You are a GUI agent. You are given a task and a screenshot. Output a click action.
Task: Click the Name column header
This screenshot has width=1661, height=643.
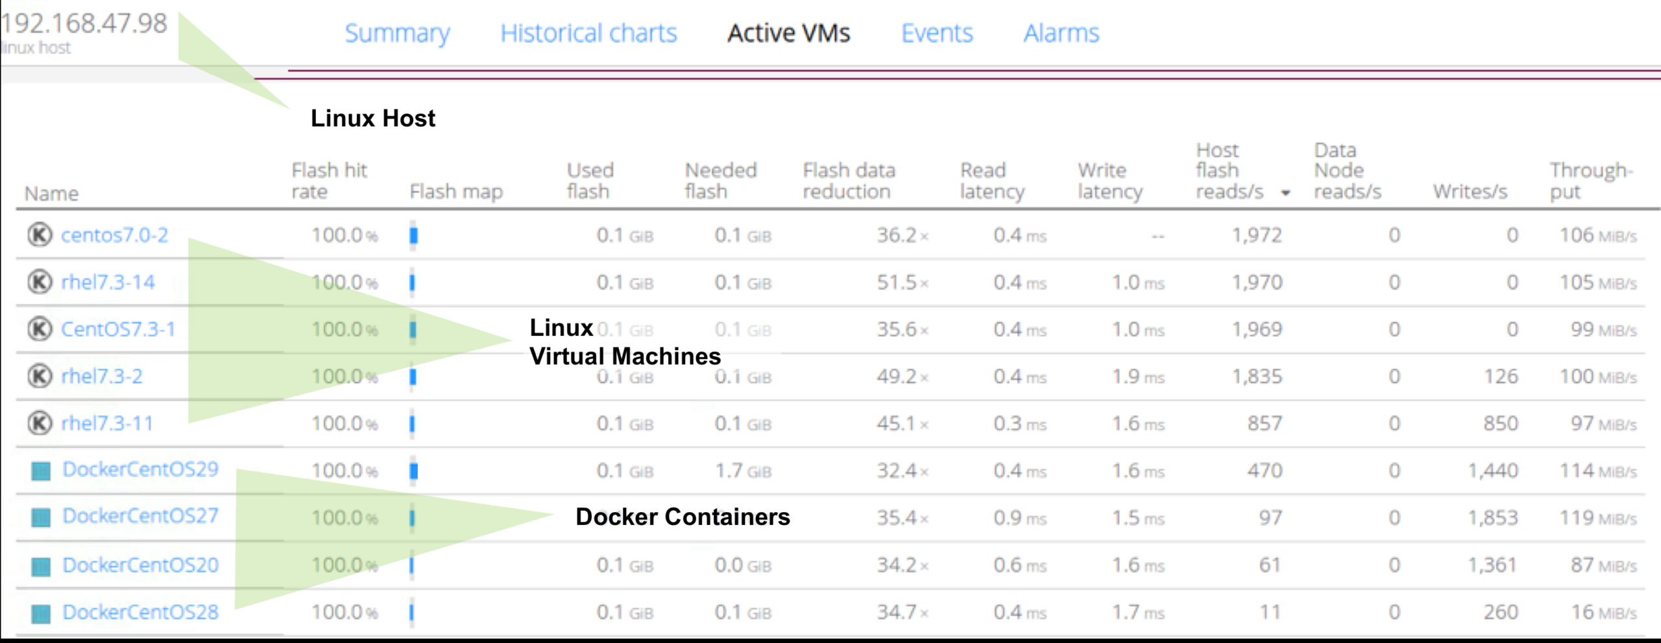coord(51,193)
